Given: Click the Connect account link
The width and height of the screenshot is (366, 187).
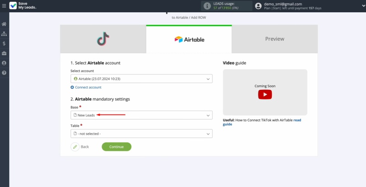Looking at the screenshot, I should 86,87.
